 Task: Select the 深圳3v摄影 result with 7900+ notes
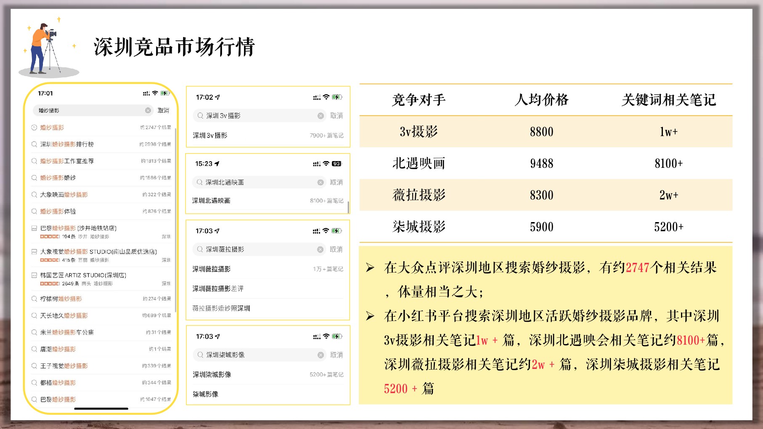click(209, 135)
